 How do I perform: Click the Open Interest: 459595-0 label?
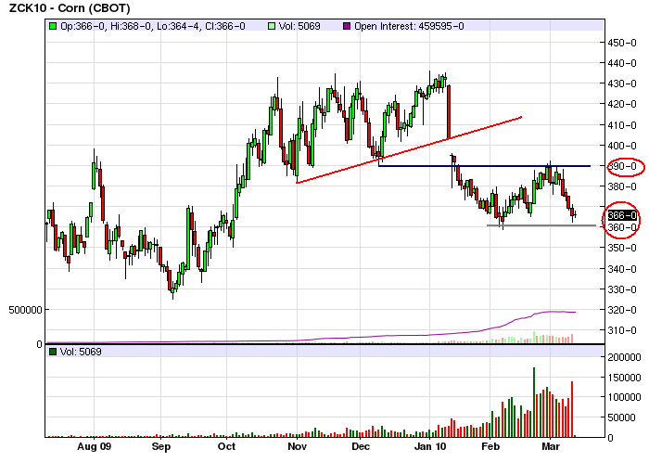[409, 26]
